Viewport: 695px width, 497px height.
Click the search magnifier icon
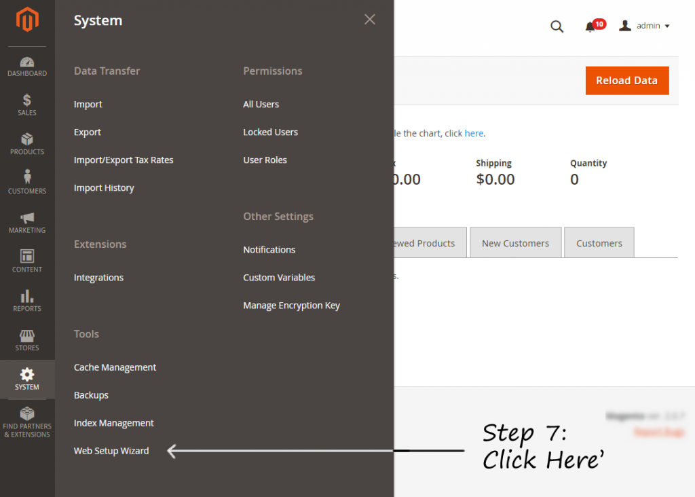[557, 26]
